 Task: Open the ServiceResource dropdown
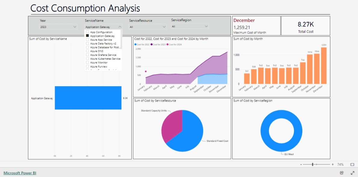(x=148, y=27)
